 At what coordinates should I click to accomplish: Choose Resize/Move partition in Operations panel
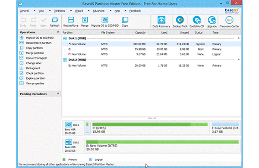coord(35,43)
